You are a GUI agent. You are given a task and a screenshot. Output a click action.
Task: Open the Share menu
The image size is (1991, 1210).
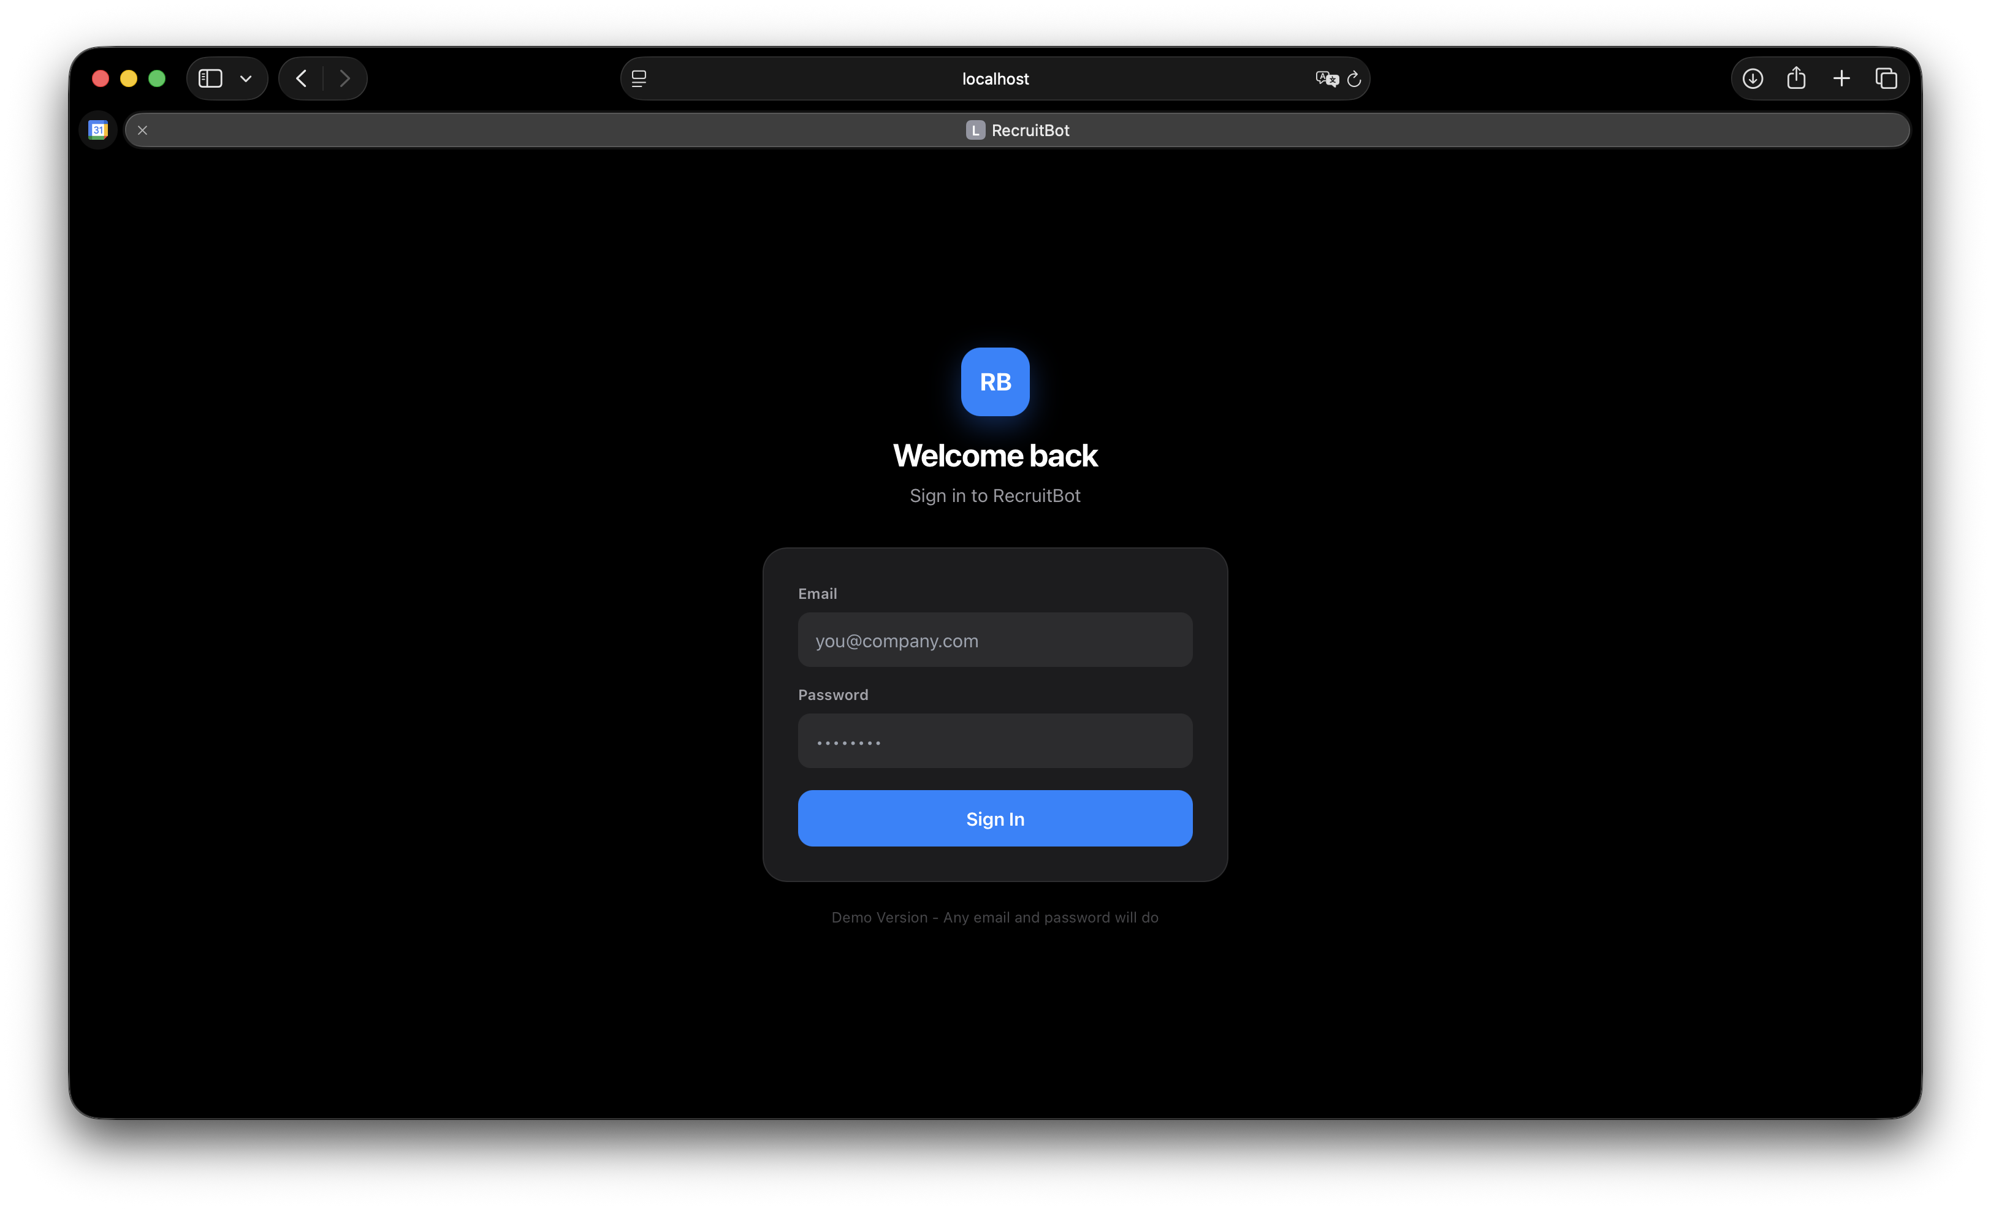click(x=1796, y=78)
